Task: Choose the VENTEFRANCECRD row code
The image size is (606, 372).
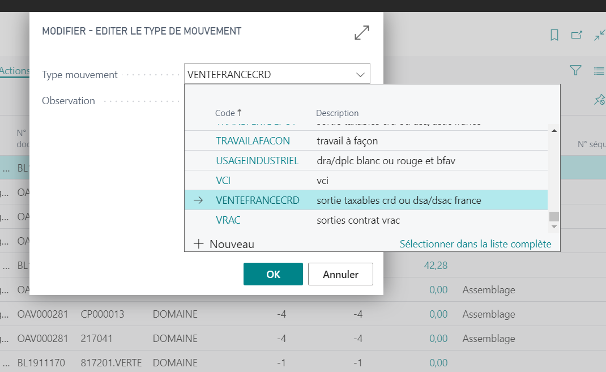Action: point(257,200)
